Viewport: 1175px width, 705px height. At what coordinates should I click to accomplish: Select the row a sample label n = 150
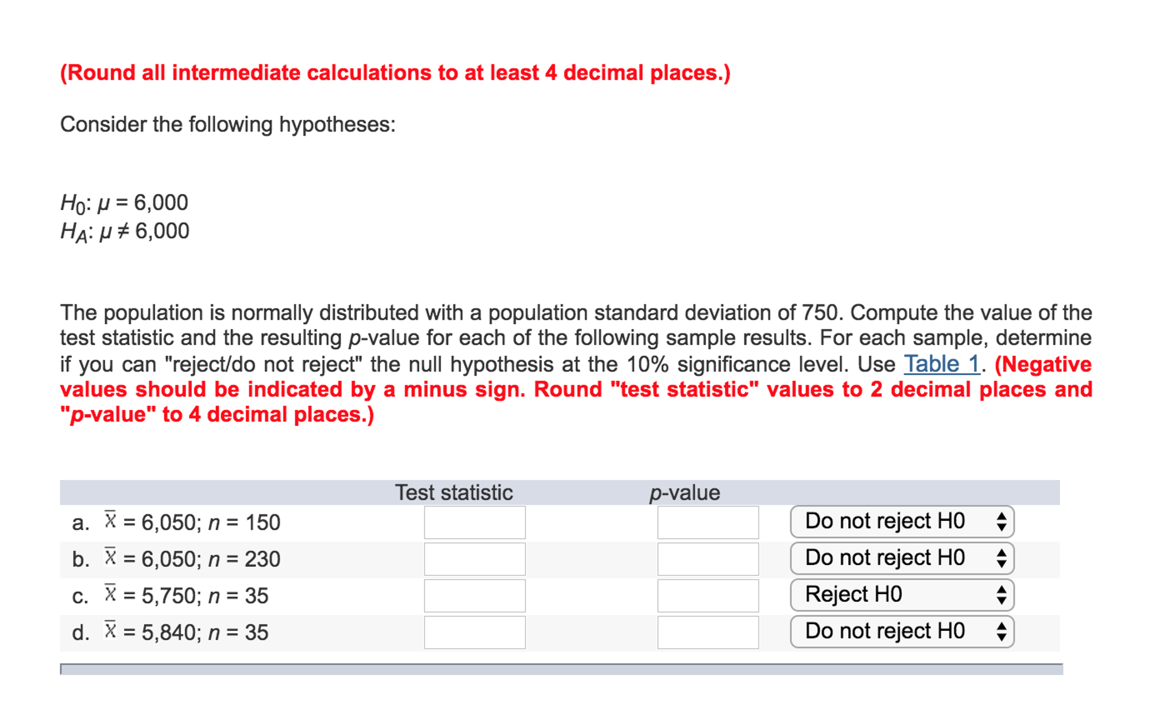click(244, 522)
